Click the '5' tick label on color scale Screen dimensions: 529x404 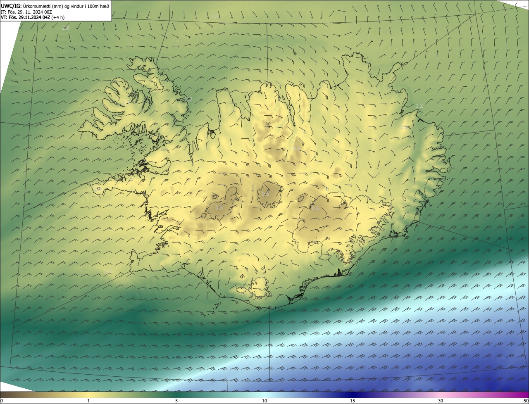[176, 401]
